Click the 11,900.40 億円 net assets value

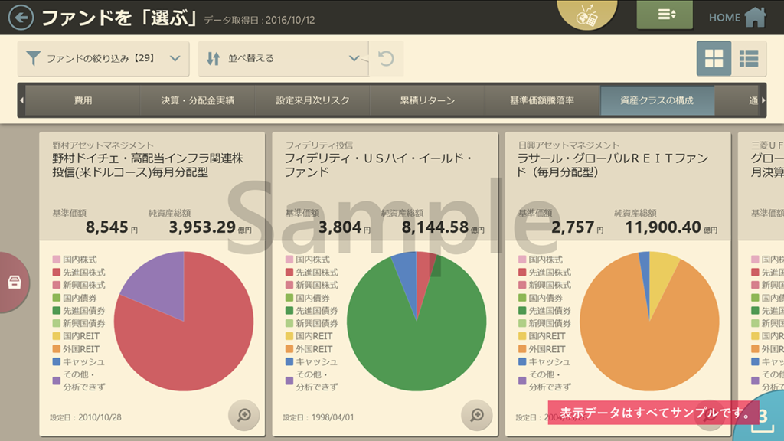[671, 227]
